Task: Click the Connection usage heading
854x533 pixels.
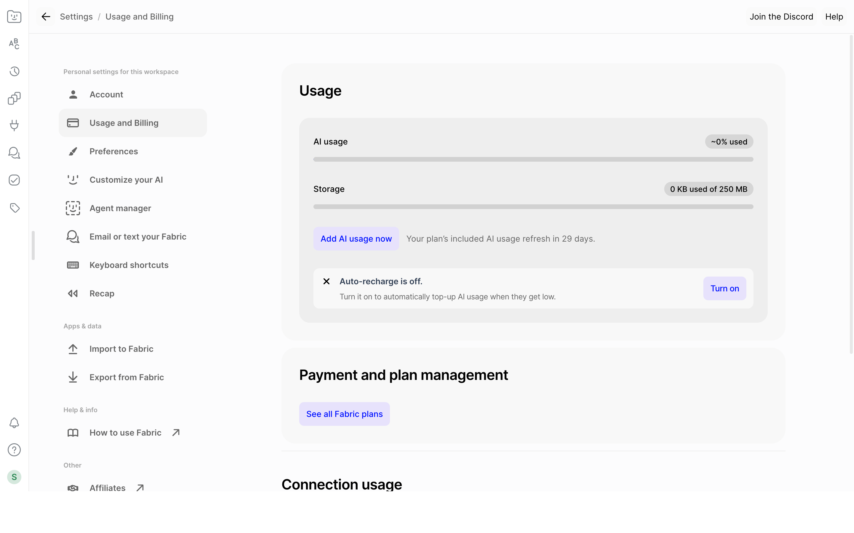Action: (342, 484)
